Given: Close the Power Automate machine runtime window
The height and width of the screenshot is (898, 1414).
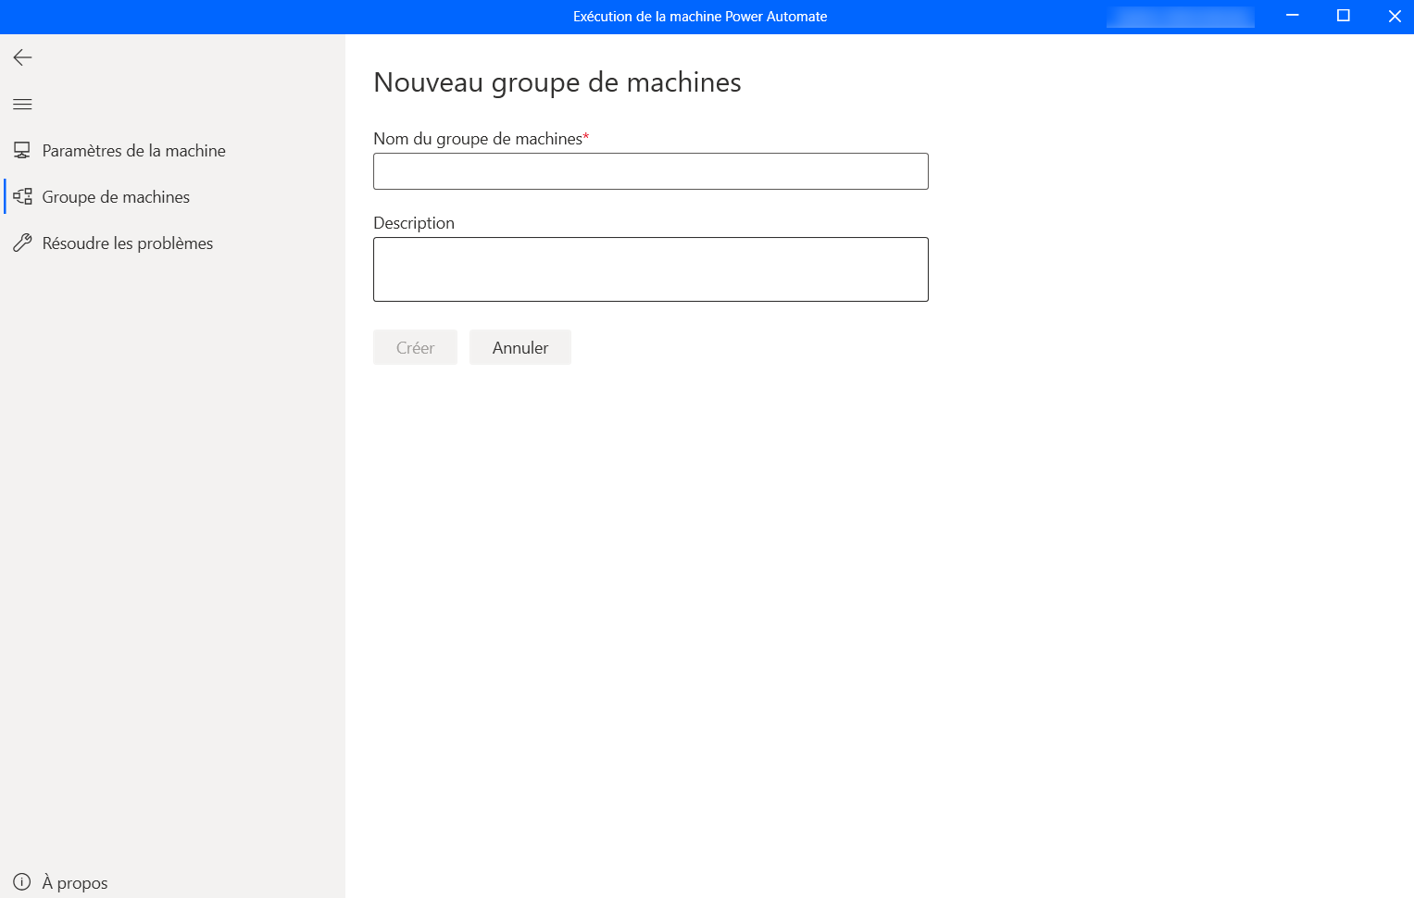Looking at the screenshot, I should pos(1395,16).
